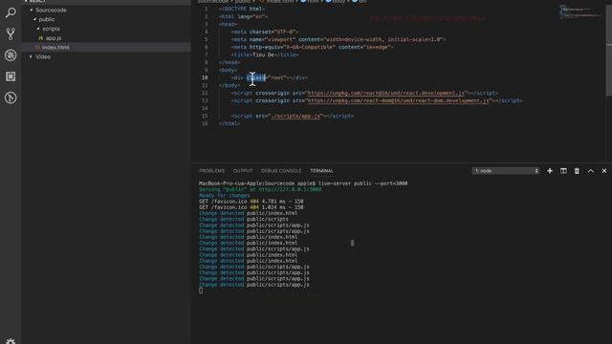Follow the ./scripts/app.js link on line 15

(295, 116)
